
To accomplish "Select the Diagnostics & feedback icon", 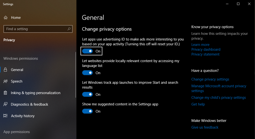I will pos(5,104).
